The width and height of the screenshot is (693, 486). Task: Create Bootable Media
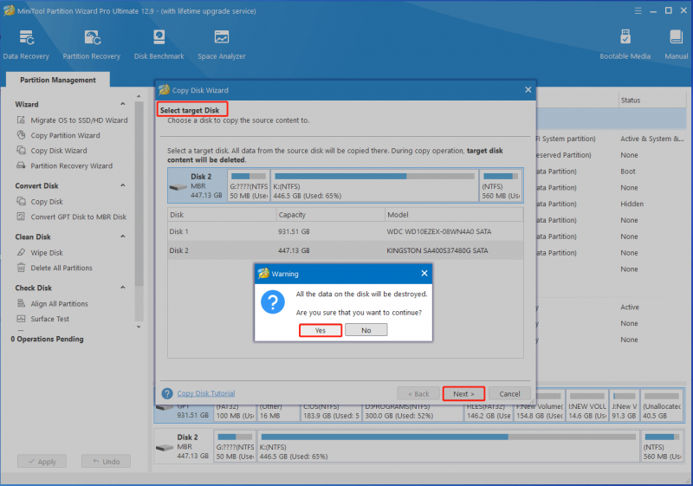625,44
